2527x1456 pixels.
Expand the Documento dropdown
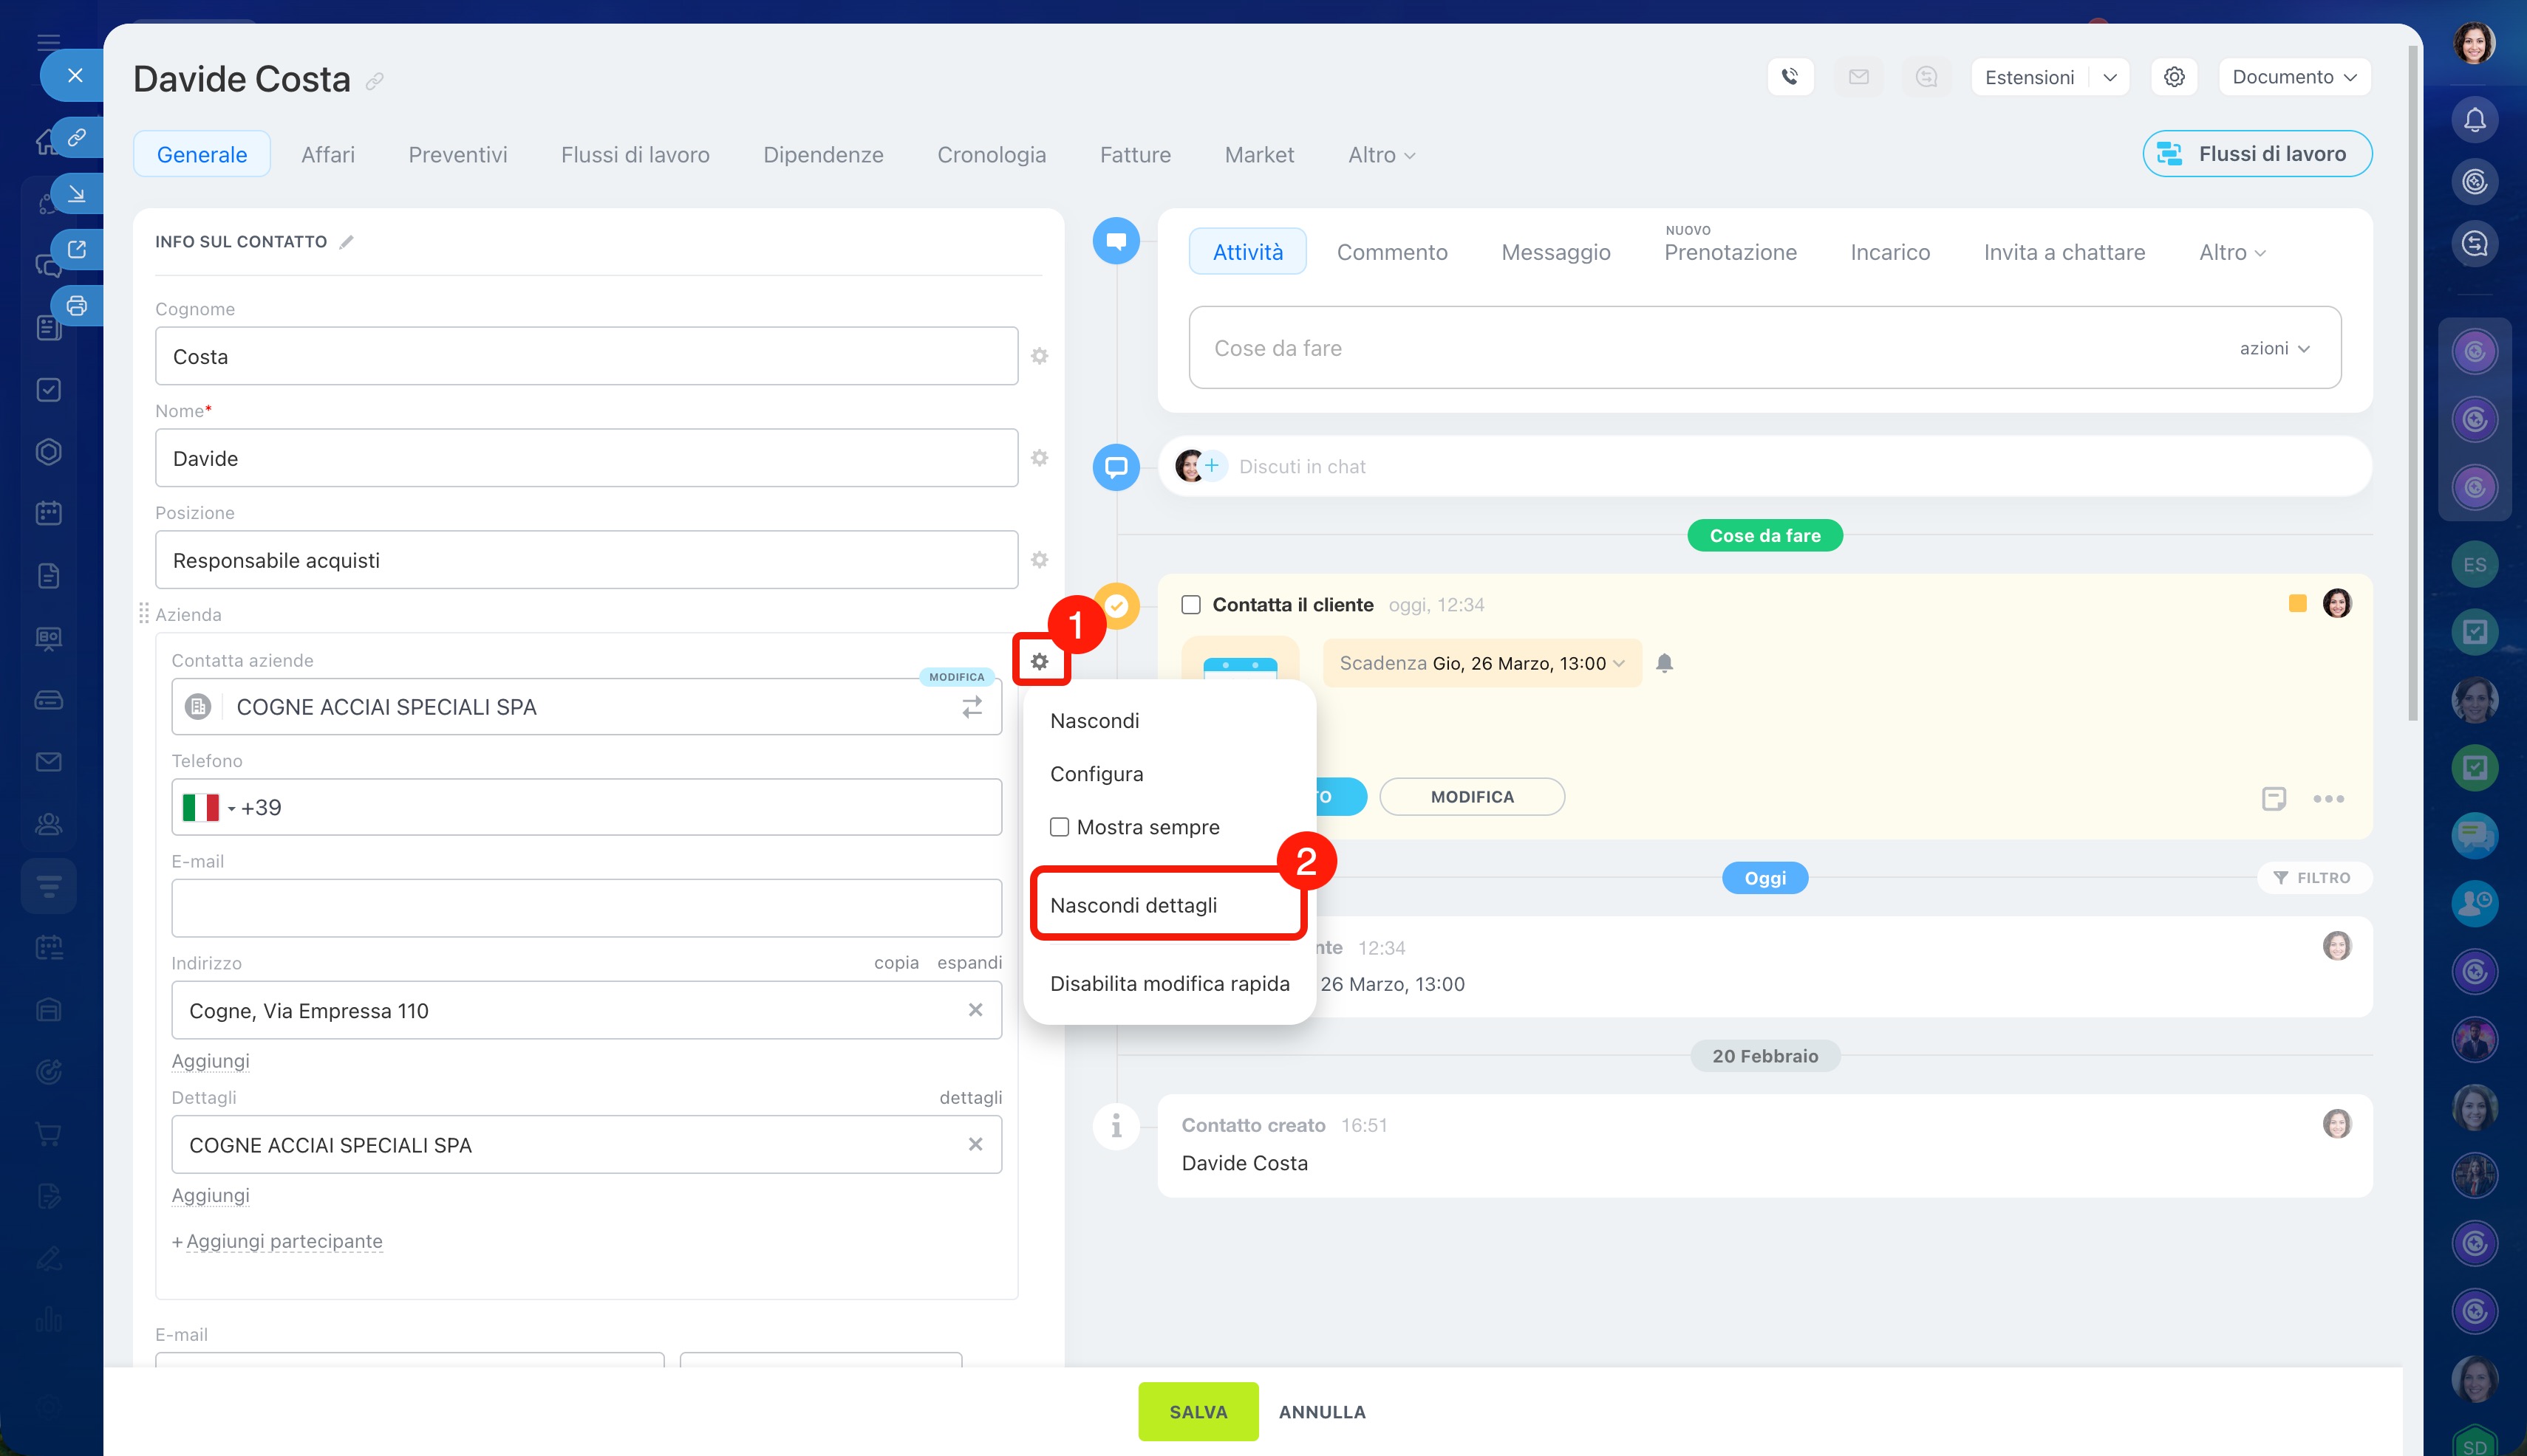(x=2294, y=77)
